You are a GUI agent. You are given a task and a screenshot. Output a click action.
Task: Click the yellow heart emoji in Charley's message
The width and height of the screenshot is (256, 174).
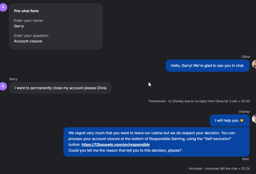tap(242, 121)
